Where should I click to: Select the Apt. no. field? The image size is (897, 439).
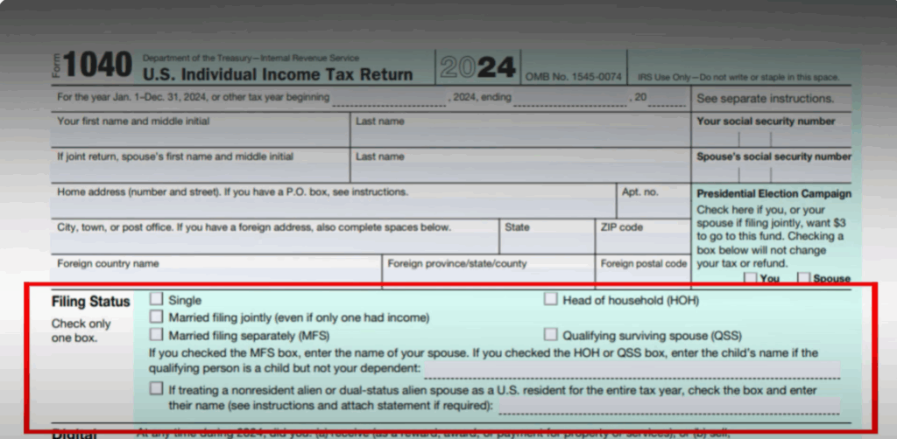(653, 206)
